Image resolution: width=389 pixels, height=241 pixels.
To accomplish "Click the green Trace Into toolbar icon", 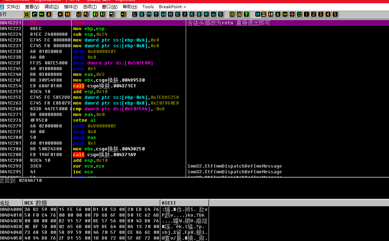I will coord(95,14).
